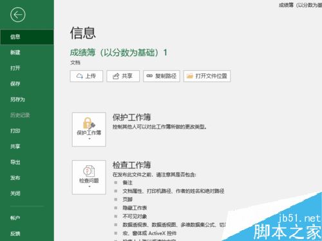This screenshot has height=241, width=322.
Task: Click the 隐藏工作表 list item
Action: point(135,208)
